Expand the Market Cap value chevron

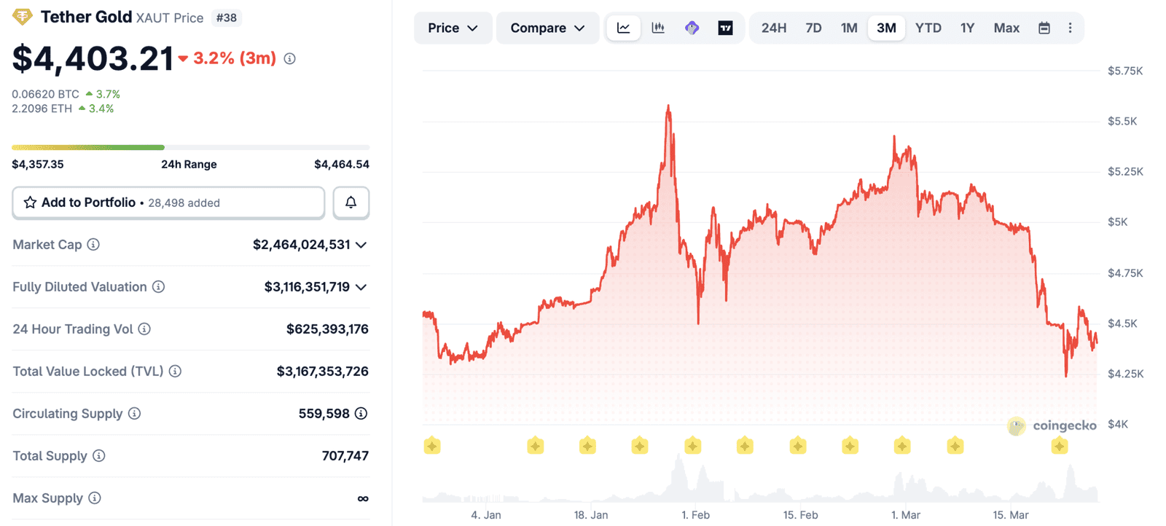(361, 245)
